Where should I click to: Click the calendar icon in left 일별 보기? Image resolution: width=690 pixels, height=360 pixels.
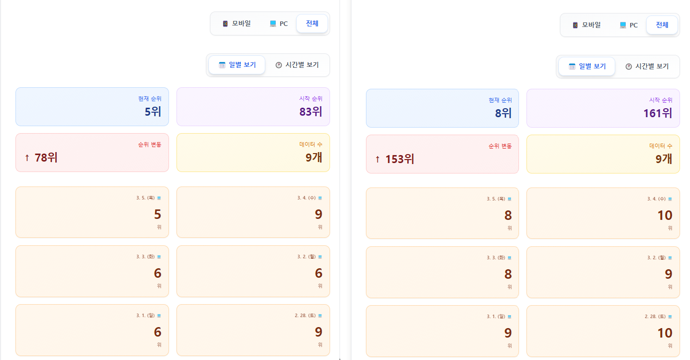222,65
